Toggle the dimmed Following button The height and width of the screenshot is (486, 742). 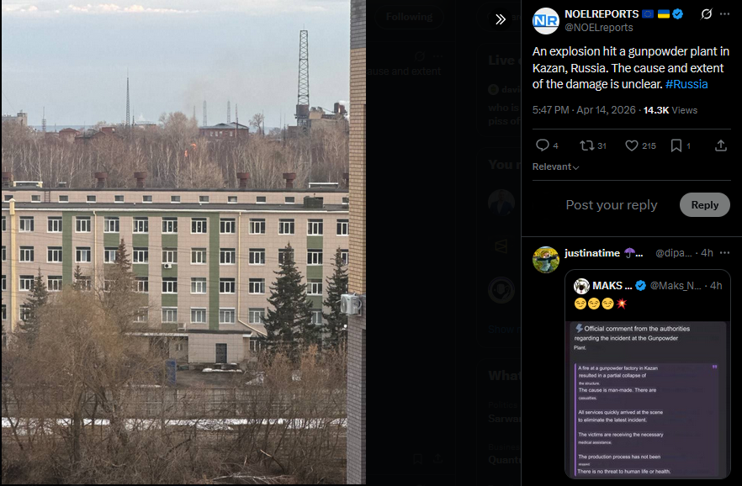[410, 17]
